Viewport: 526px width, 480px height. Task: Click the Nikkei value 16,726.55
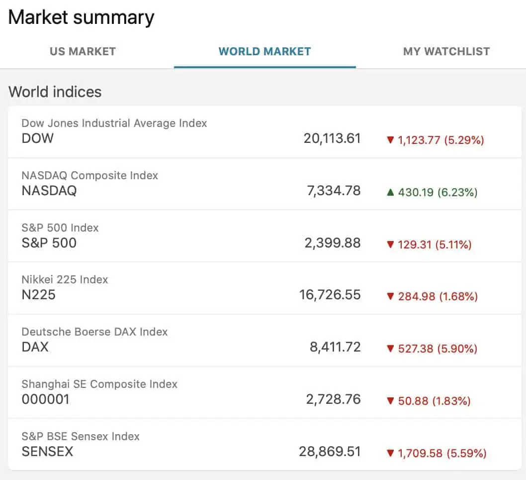coord(330,295)
